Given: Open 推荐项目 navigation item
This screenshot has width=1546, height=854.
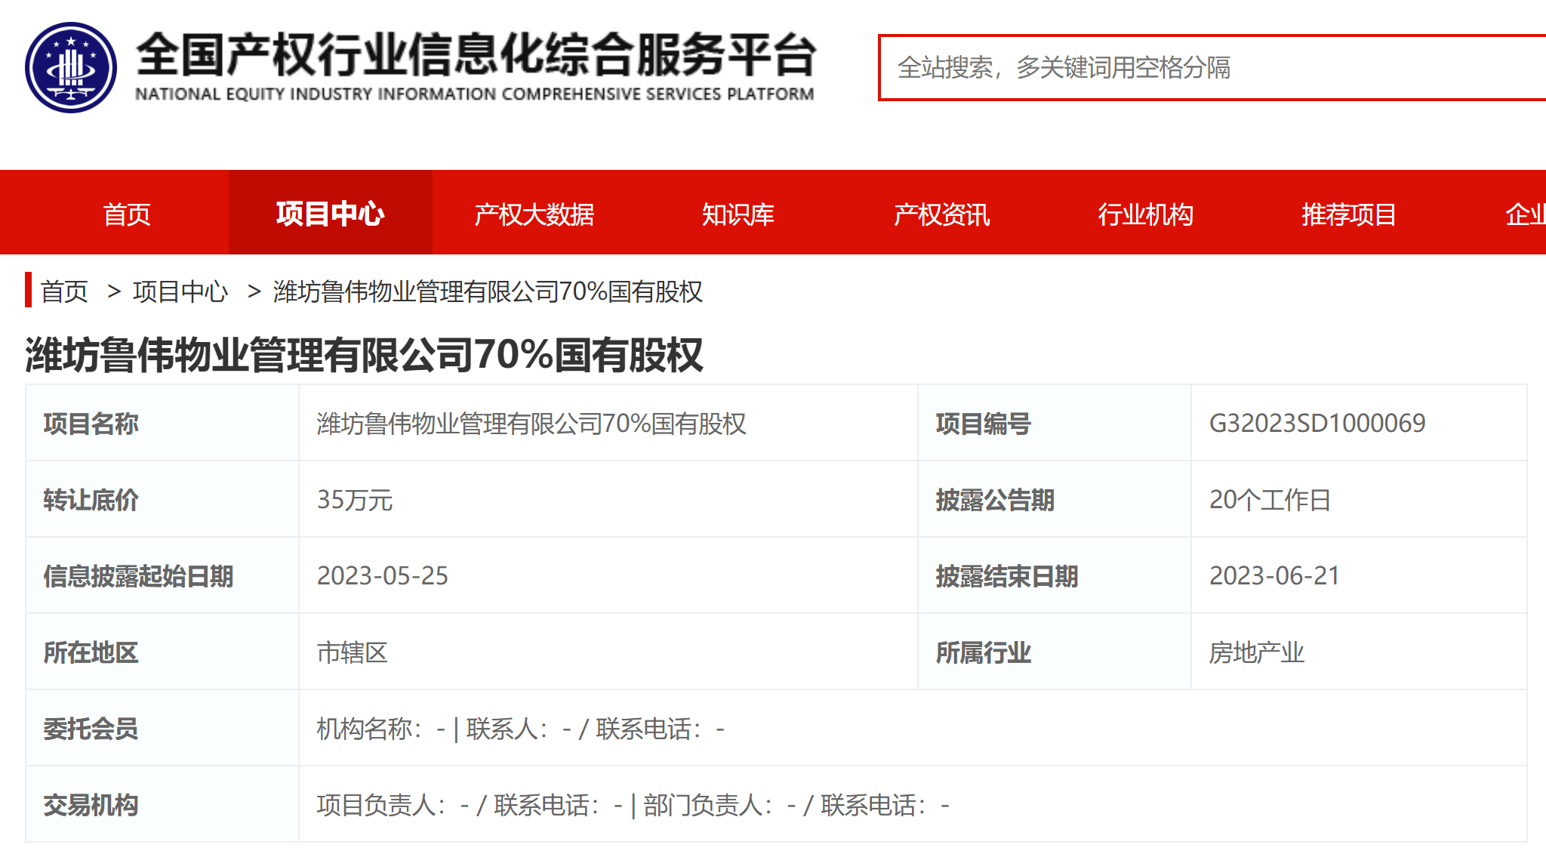Looking at the screenshot, I should (x=1349, y=214).
